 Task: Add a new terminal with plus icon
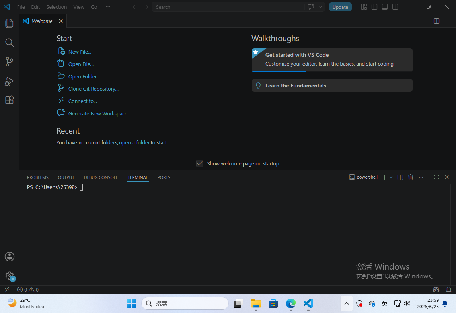point(384,177)
